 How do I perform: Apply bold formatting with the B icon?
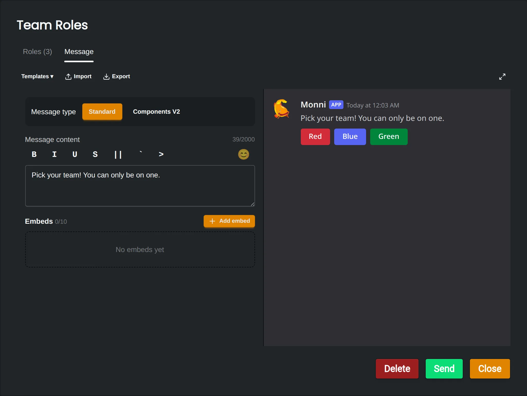click(34, 154)
